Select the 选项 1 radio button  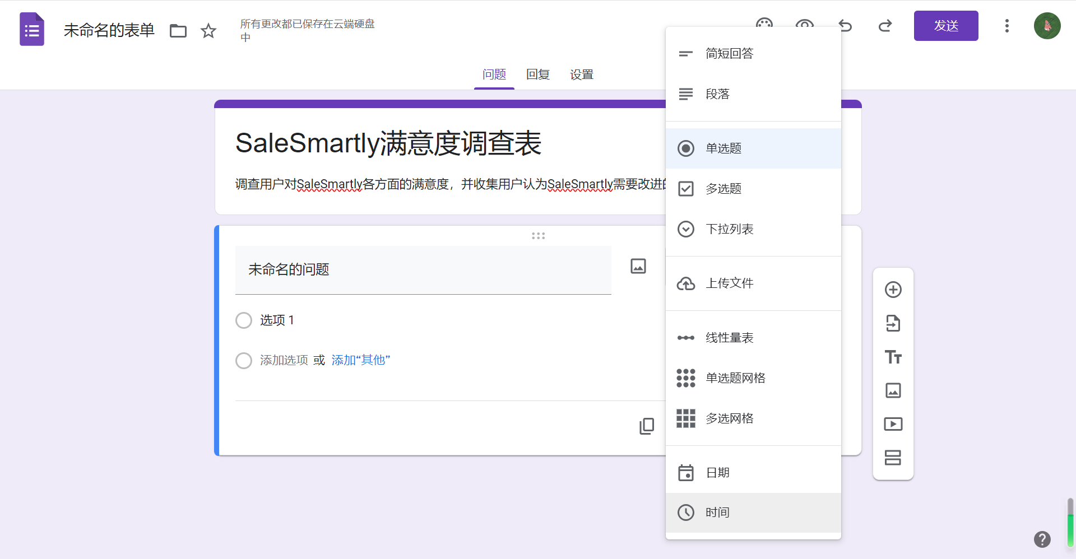point(244,320)
